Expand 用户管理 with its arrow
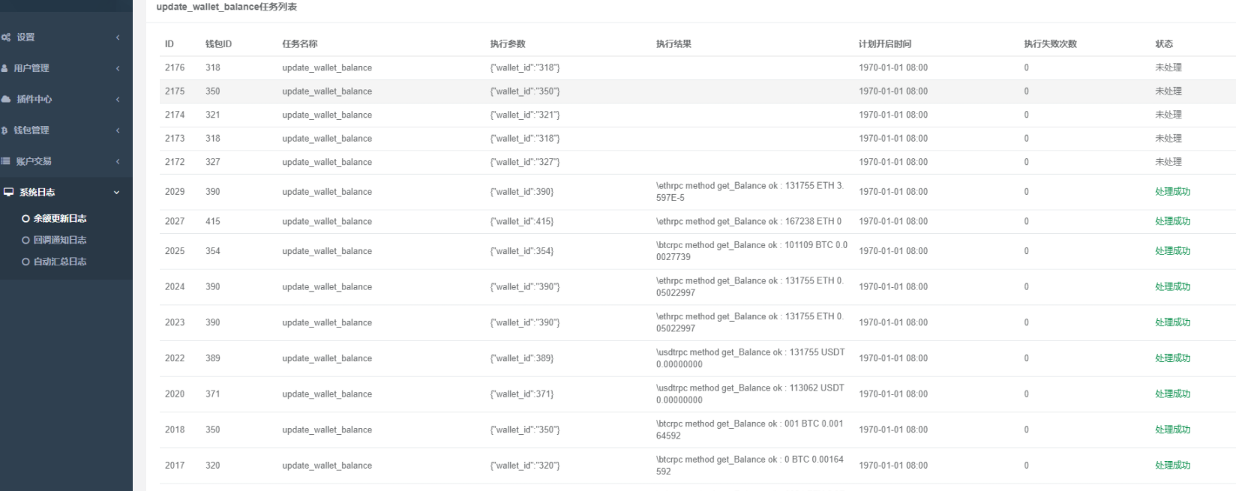The height and width of the screenshot is (491, 1236). [x=118, y=68]
